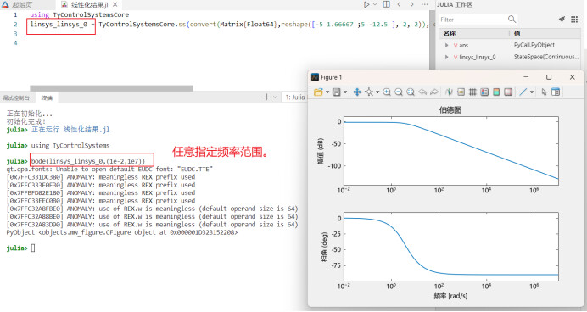Click the pink square icon after colorbar
The width and height of the screenshot is (587, 312).
coord(508,92)
